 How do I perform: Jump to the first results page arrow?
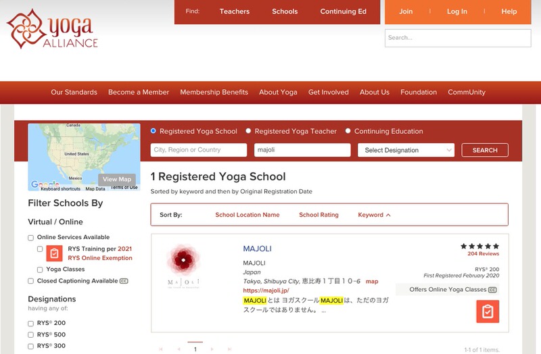coord(161,349)
